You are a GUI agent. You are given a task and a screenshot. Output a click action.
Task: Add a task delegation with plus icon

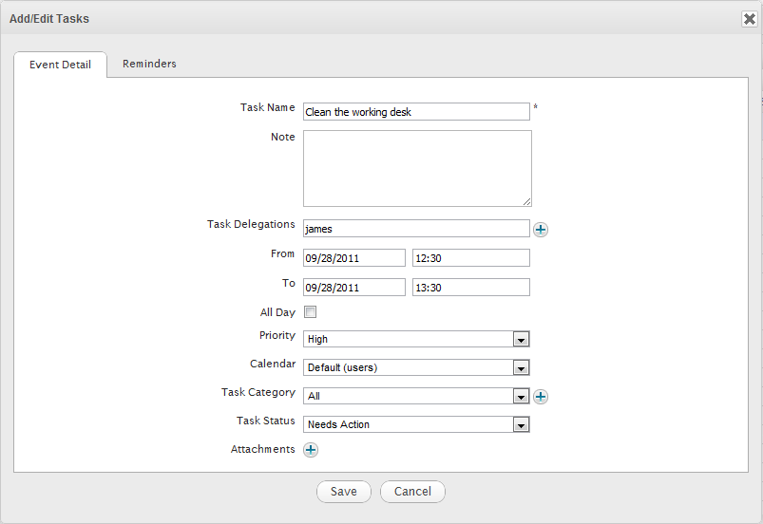click(540, 230)
